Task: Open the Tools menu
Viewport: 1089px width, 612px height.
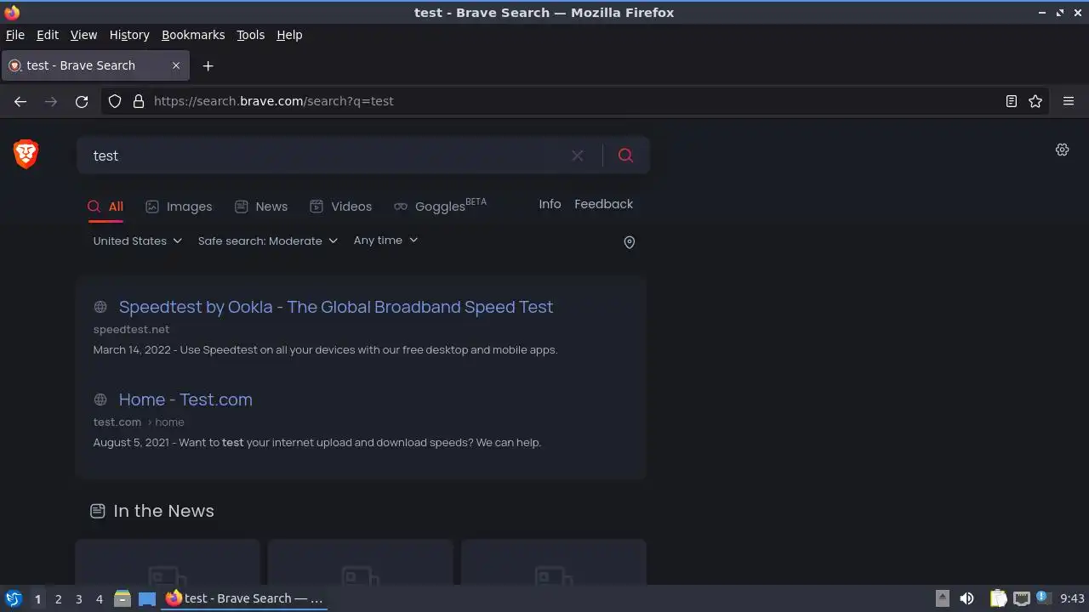Action: coord(250,35)
